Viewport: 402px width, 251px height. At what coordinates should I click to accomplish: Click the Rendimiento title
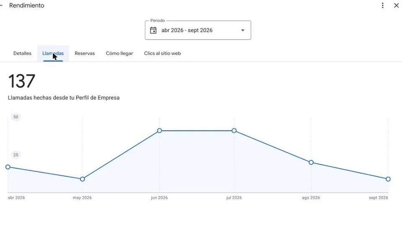27,5
